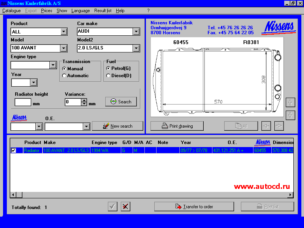Click the results horizontal scrollbar thumb
This screenshot has width=304, height=228.
[19, 195]
